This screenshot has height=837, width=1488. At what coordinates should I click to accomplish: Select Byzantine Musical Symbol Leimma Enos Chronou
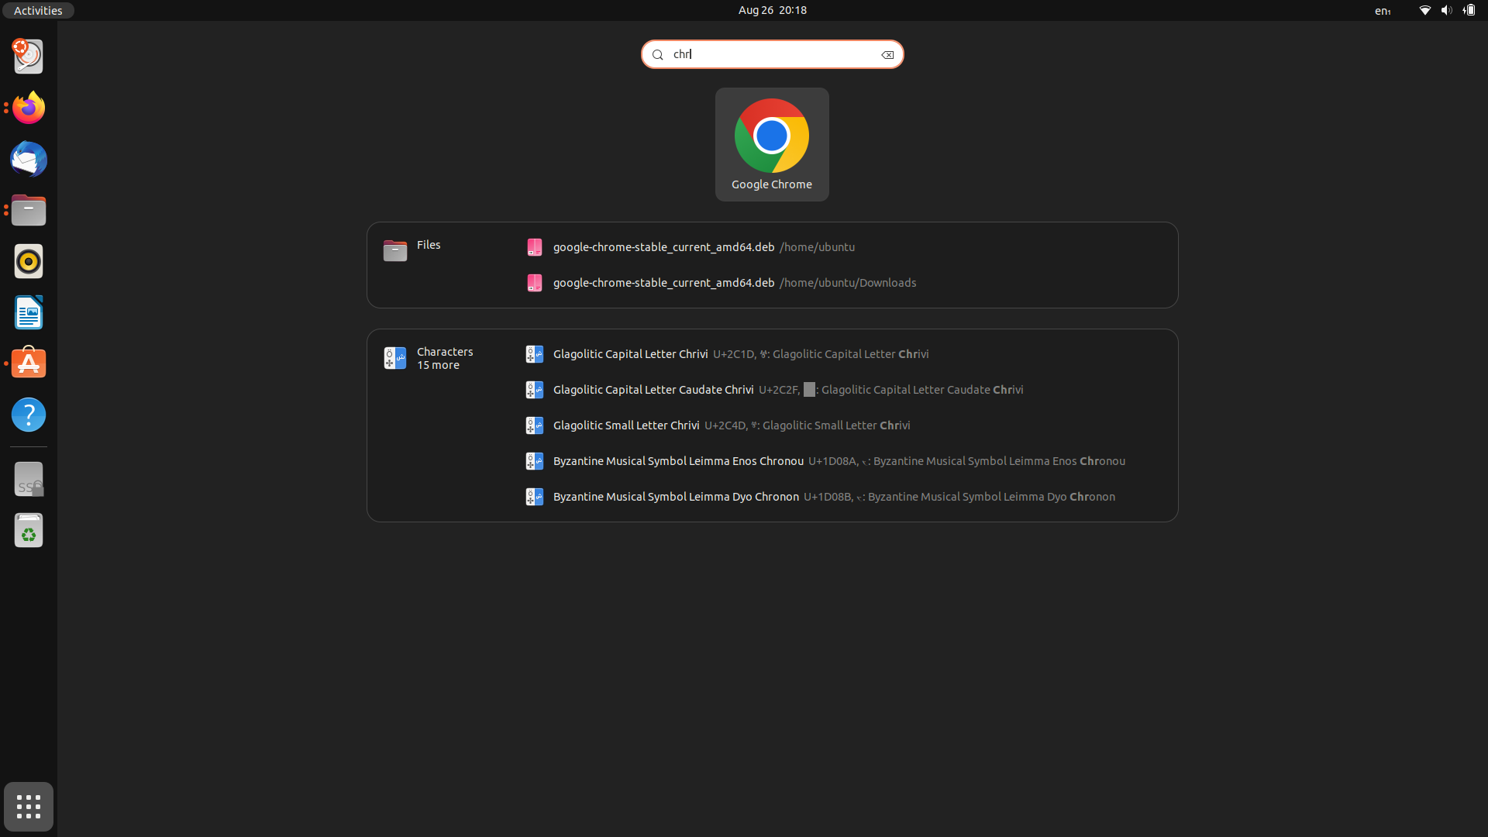click(843, 461)
